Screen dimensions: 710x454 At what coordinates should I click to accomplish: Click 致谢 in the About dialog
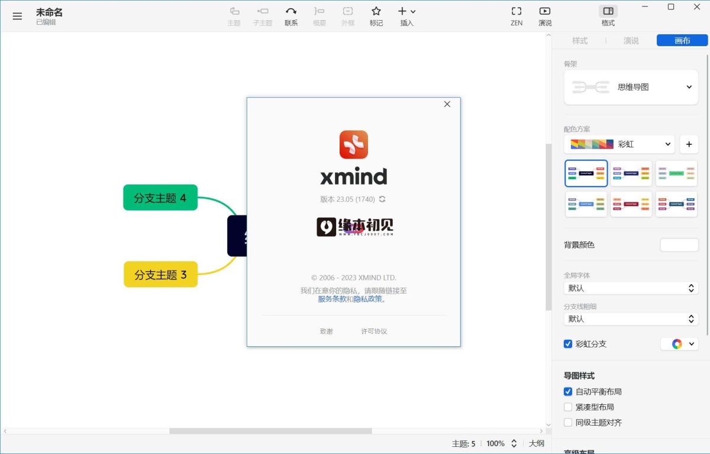[327, 331]
